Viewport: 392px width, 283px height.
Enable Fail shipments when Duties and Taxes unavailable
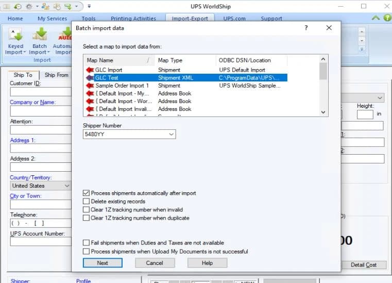pyautogui.click(x=86, y=242)
